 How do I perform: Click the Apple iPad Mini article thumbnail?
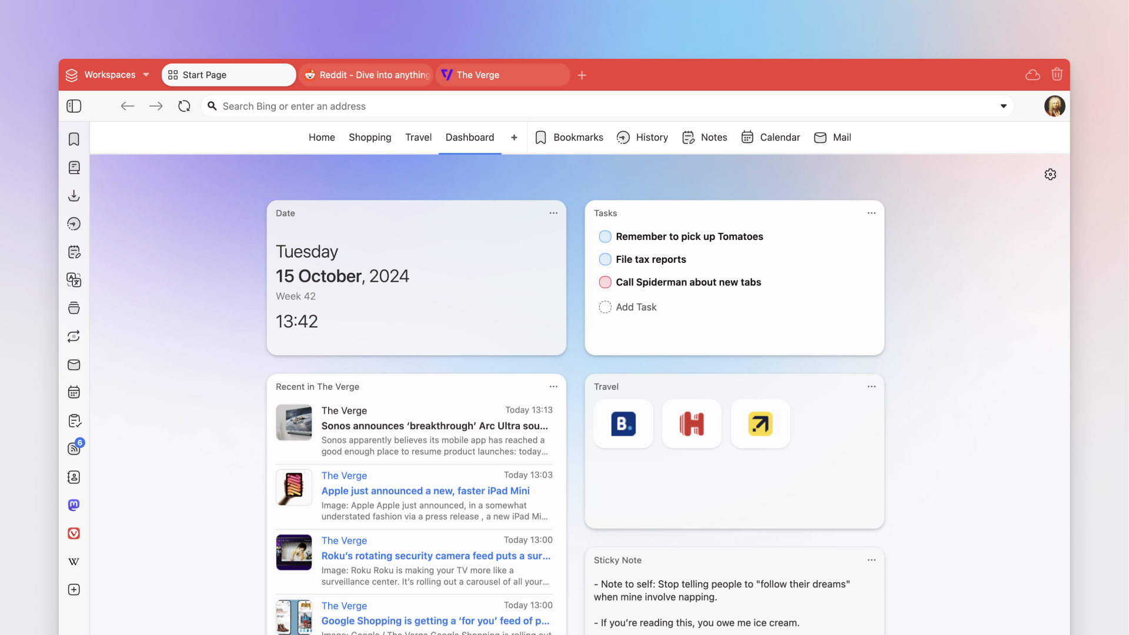[x=294, y=487]
